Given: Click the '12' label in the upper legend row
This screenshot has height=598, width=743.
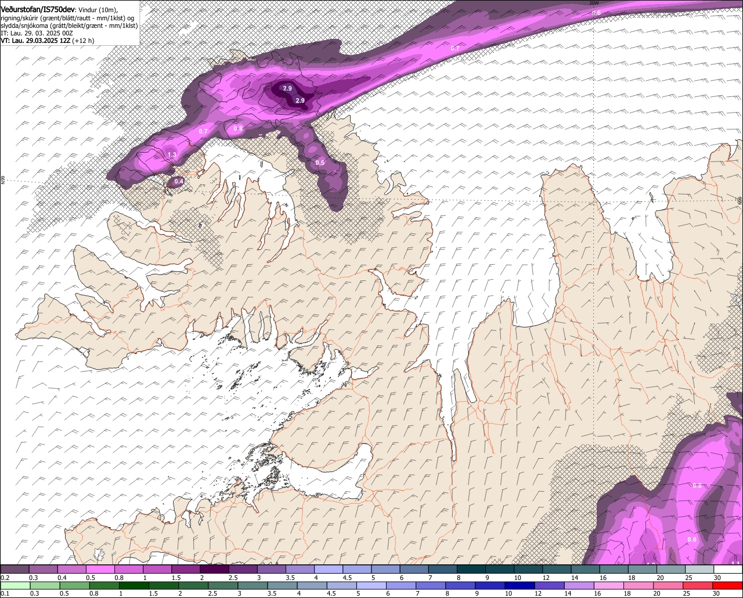Looking at the screenshot, I should point(546,578).
